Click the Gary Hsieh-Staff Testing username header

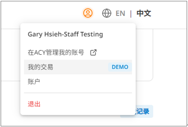[65, 34]
